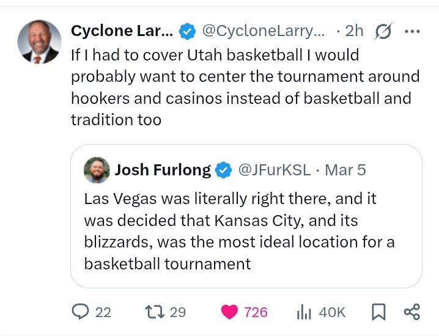Open the share tweet icon

412,312
